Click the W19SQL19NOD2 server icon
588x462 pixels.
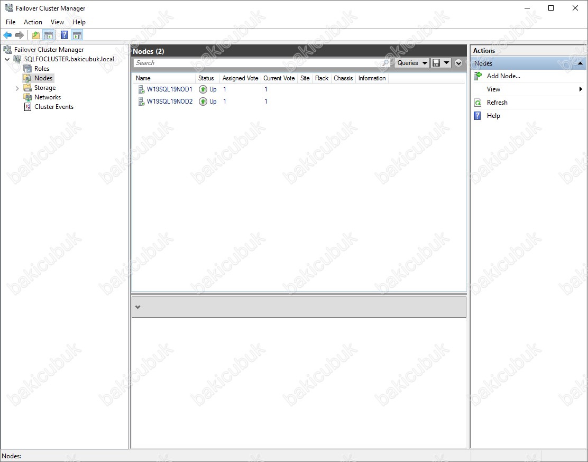[141, 101]
